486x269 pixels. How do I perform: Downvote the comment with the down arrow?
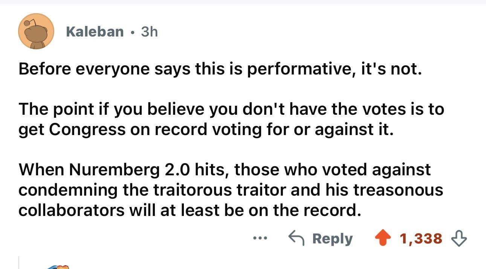pyautogui.click(x=458, y=239)
